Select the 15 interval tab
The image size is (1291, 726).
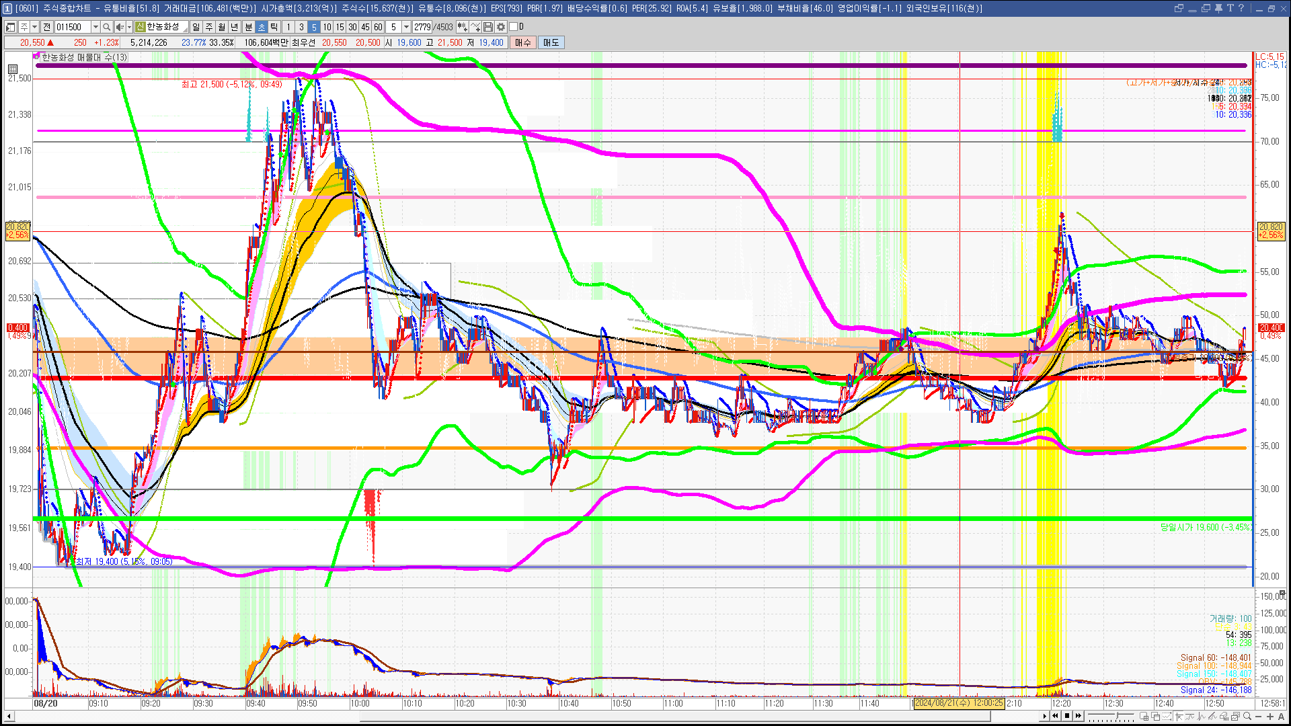click(340, 27)
